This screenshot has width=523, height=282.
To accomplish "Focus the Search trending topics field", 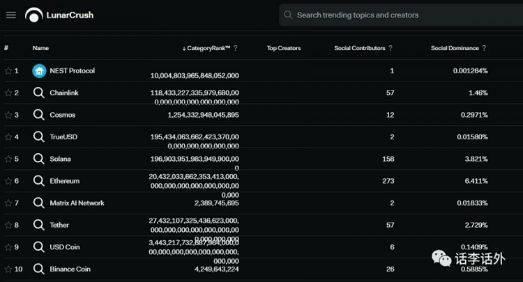I will coord(401,15).
